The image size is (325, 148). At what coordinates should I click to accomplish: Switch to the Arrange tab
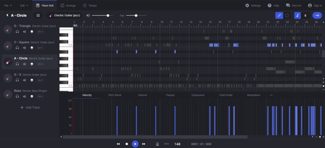(68, 6)
